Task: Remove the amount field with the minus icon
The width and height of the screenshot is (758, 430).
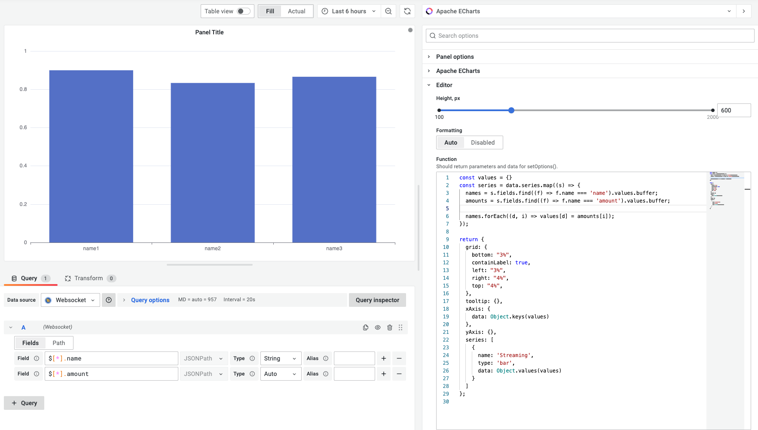Action: click(x=399, y=373)
